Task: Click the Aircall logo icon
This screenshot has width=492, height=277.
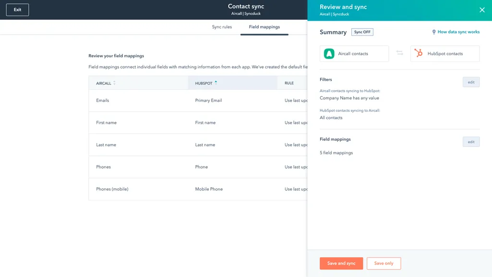Action: 329,54
